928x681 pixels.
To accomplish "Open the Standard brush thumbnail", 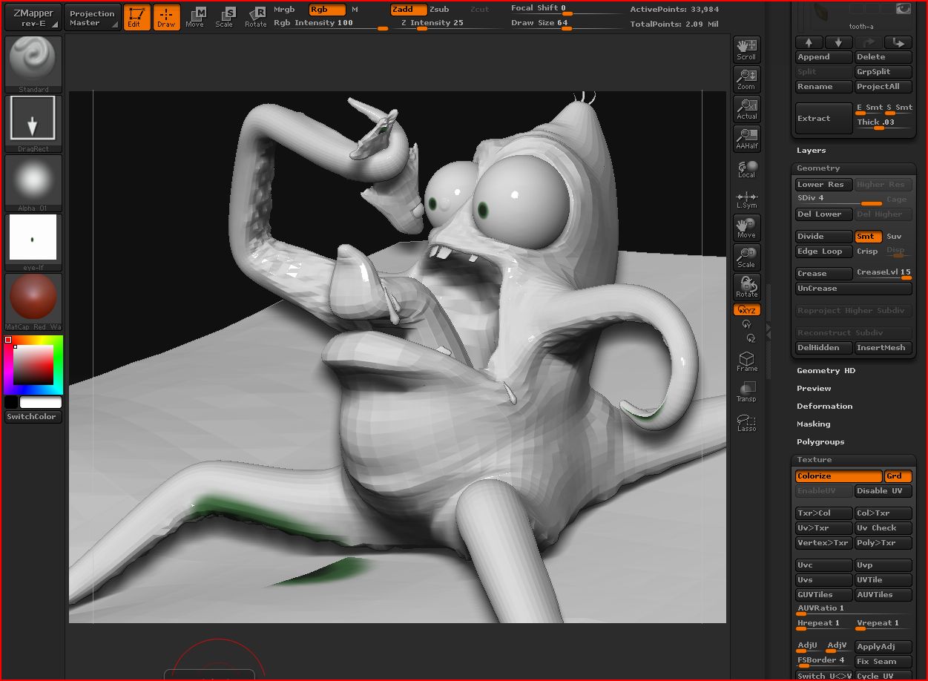I will tap(33, 62).
